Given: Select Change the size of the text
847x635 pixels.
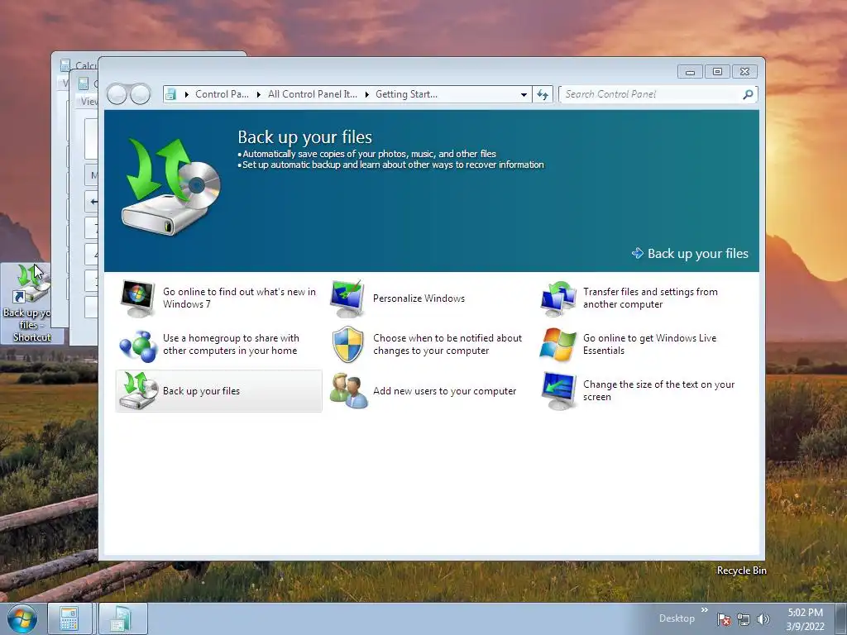Looking at the screenshot, I should coord(658,390).
